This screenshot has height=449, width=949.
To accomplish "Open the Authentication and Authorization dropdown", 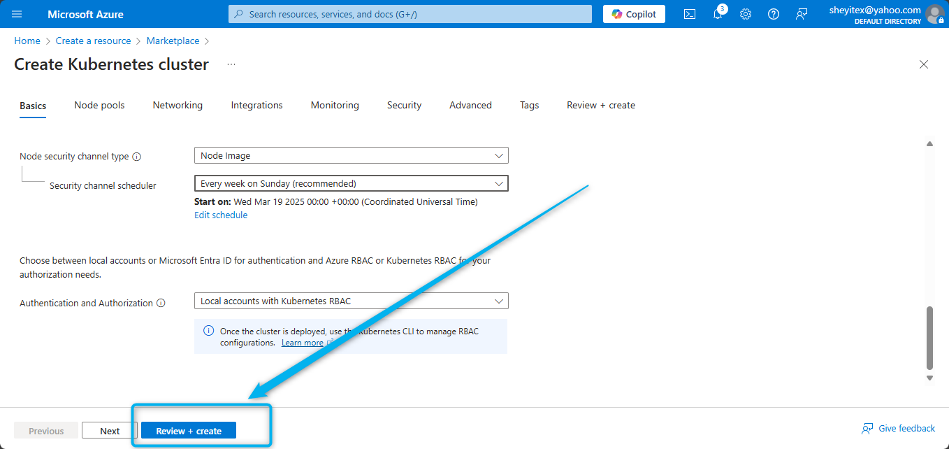I will pos(351,301).
